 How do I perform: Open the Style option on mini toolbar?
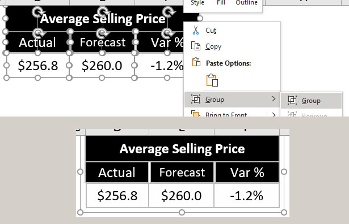pos(197,3)
